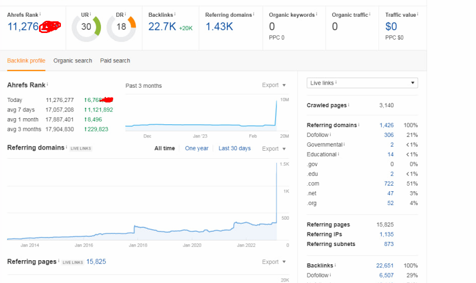
Task: Click the info icon beside DR
Action: pyautogui.click(x=125, y=14)
